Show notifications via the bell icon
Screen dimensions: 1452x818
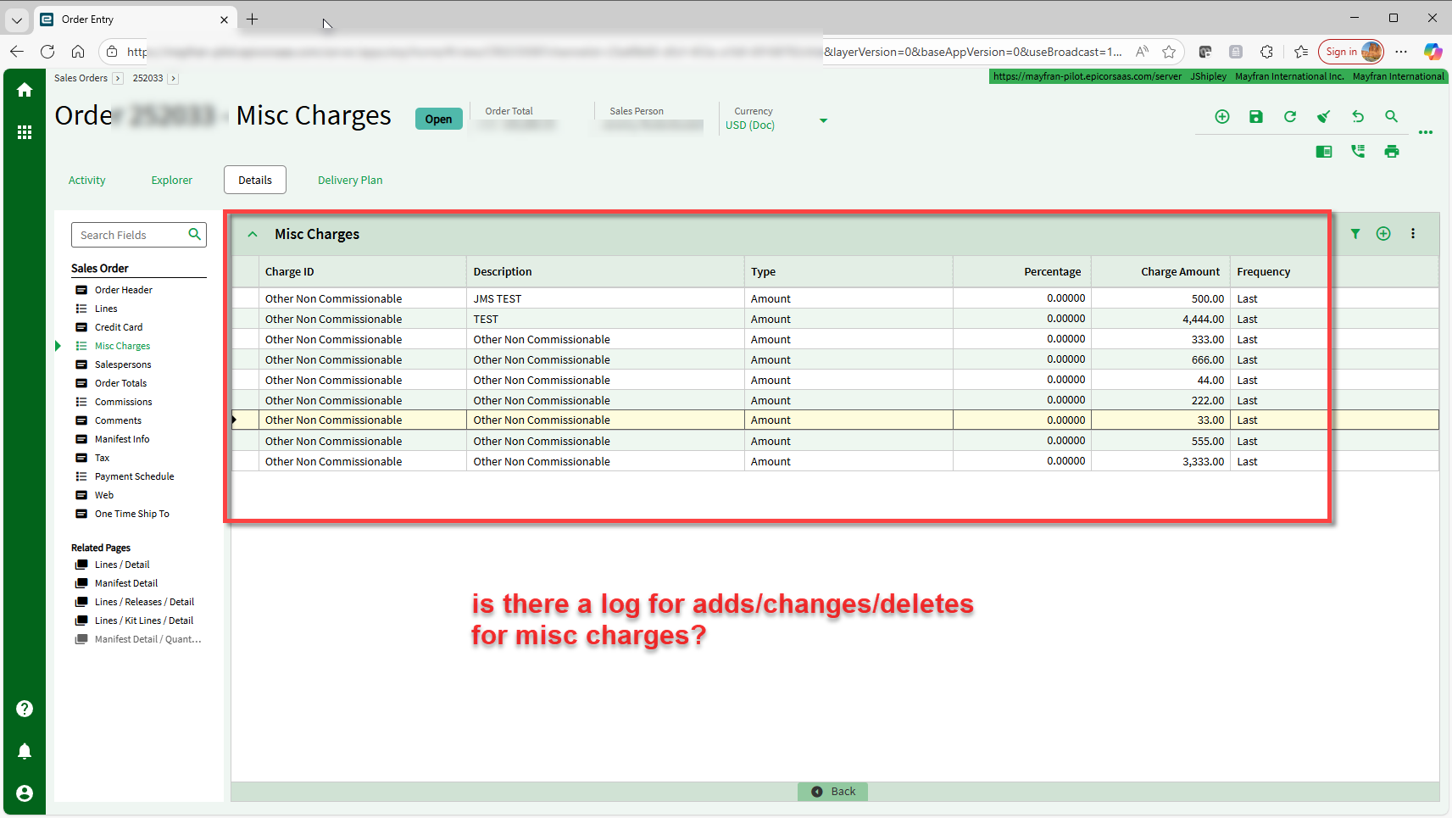pos(25,751)
